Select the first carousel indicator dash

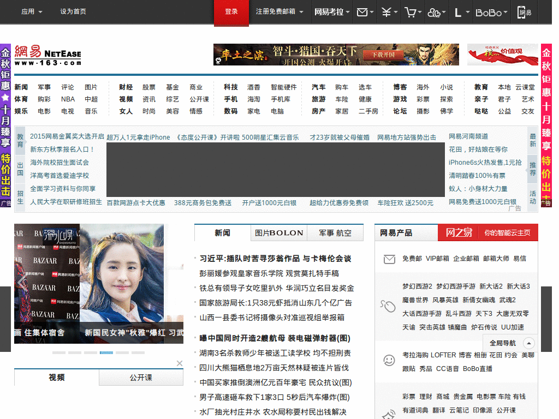(x=59, y=353)
